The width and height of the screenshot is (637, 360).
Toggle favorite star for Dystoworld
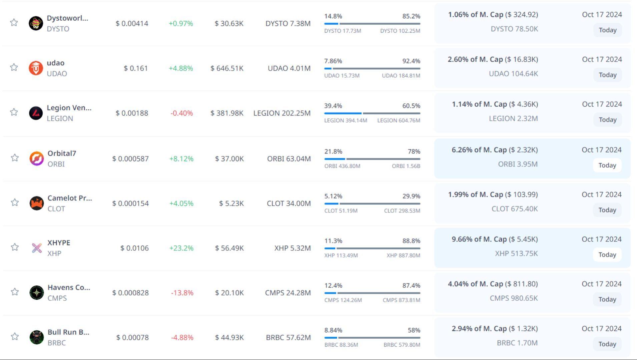[14, 23]
